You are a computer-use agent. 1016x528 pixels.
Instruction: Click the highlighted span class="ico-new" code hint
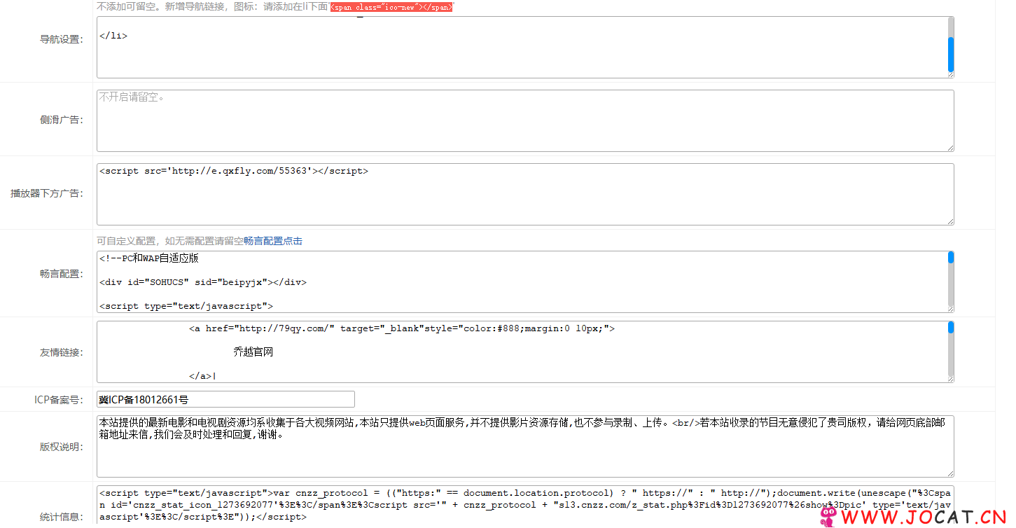[391, 7]
